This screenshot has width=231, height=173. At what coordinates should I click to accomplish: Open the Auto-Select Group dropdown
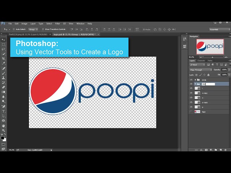33,30
